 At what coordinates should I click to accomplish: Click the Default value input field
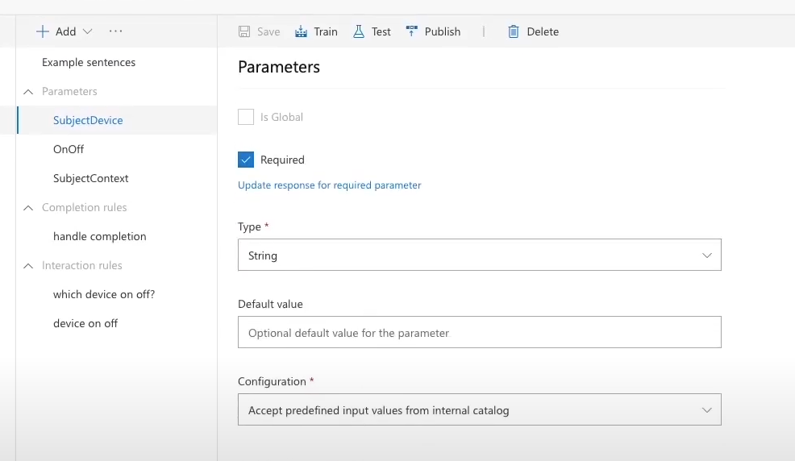[x=480, y=332]
